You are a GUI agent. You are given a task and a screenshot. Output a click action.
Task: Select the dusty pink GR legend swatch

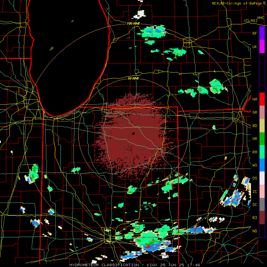pos(262,112)
